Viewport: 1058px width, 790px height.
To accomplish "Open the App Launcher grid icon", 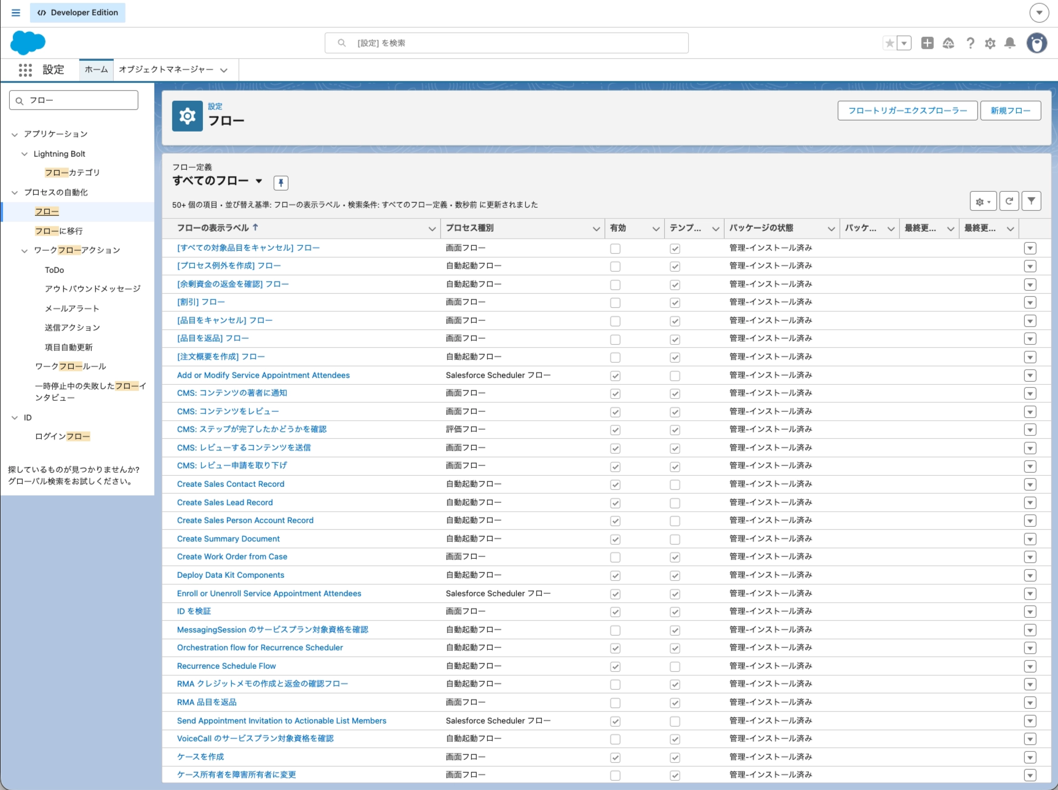I will coord(25,70).
